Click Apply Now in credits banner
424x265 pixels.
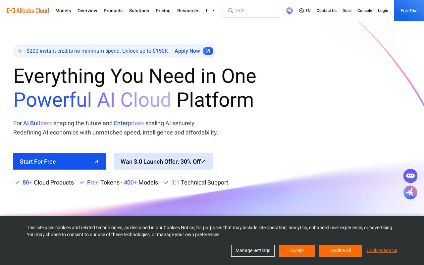click(187, 51)
